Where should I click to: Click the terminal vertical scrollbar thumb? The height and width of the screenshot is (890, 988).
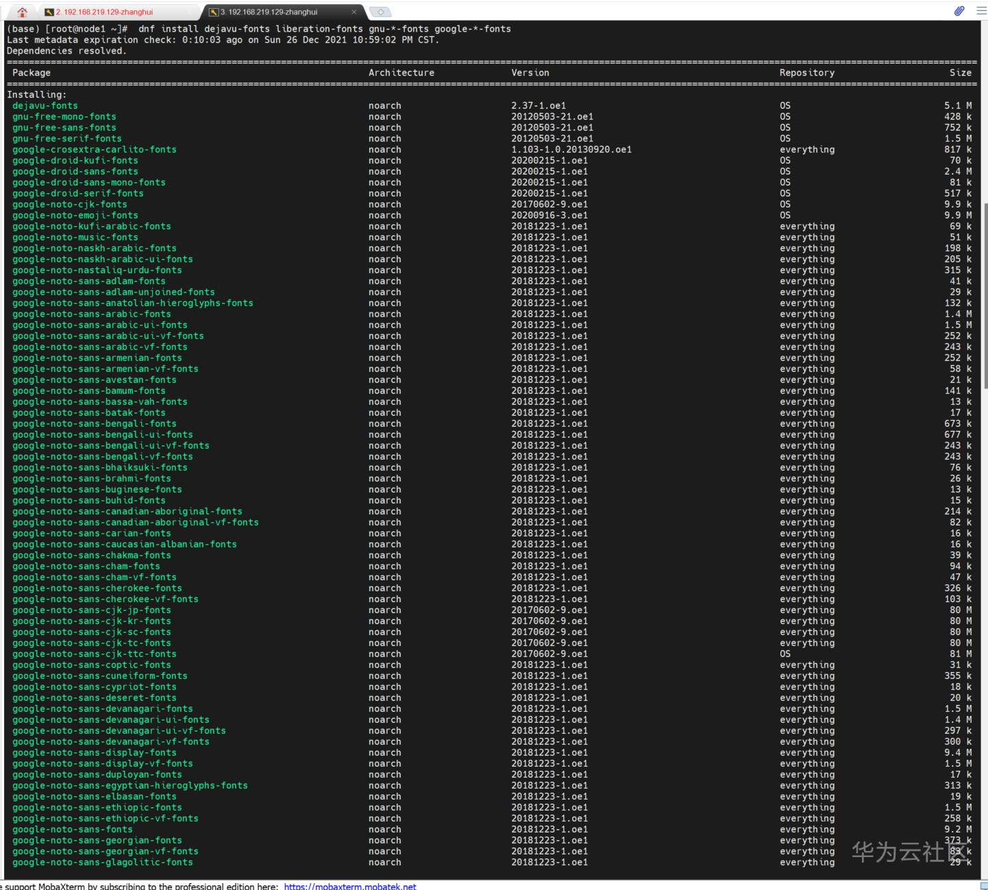coord(985,295)
